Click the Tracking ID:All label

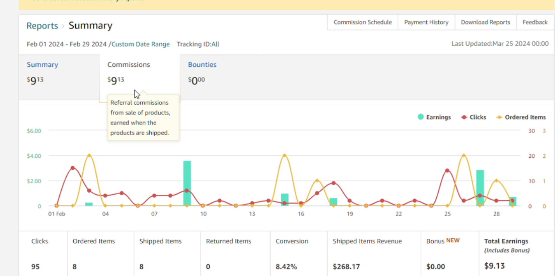point(198,44)
